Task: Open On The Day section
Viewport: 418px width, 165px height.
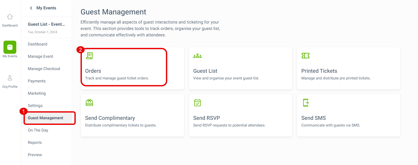Action: (x=38, y=130)
